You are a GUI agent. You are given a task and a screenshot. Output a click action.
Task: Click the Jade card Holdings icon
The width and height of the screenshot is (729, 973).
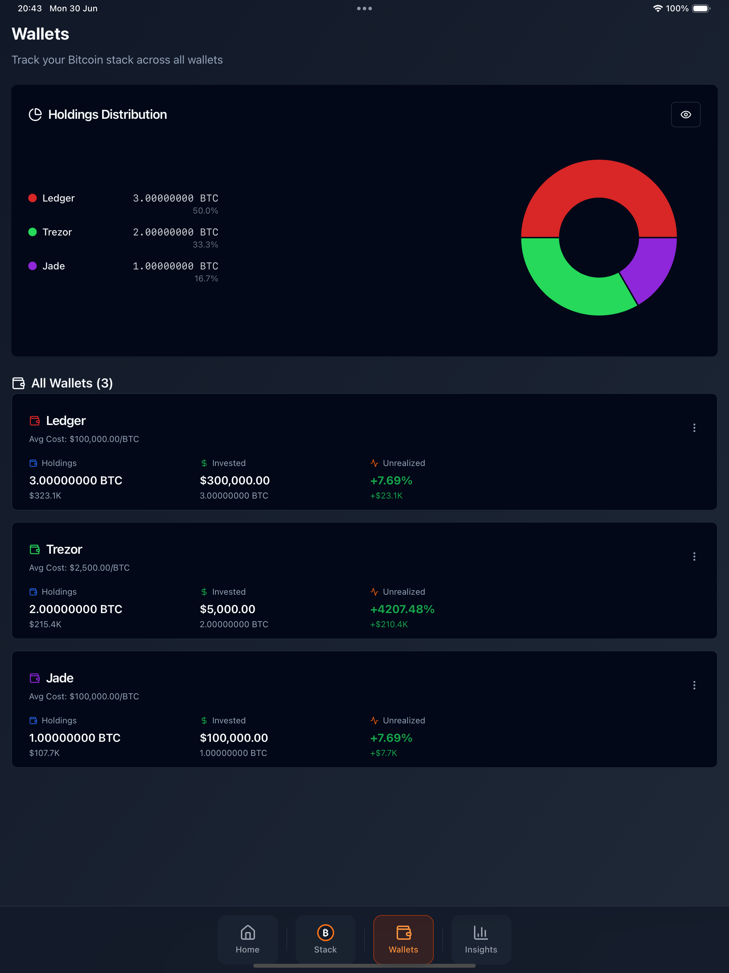tap(34, 721)
